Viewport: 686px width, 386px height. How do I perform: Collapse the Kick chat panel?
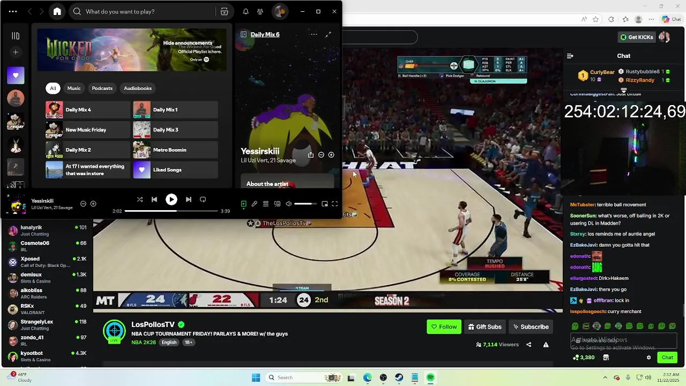(x=570, y=56)
